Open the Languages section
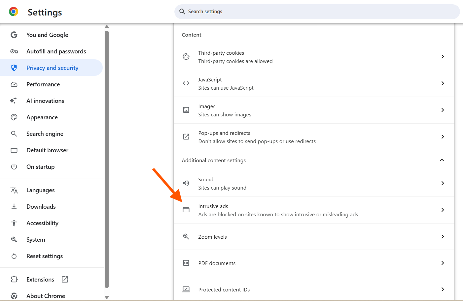The width and height of the screenshot is (463, 301). [52, 190]
